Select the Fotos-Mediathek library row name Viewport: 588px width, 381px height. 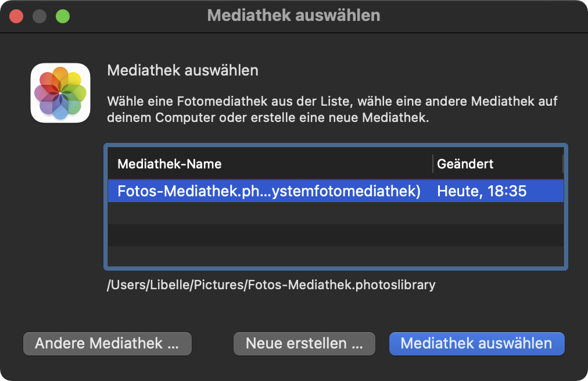click(x=268, y=191)
